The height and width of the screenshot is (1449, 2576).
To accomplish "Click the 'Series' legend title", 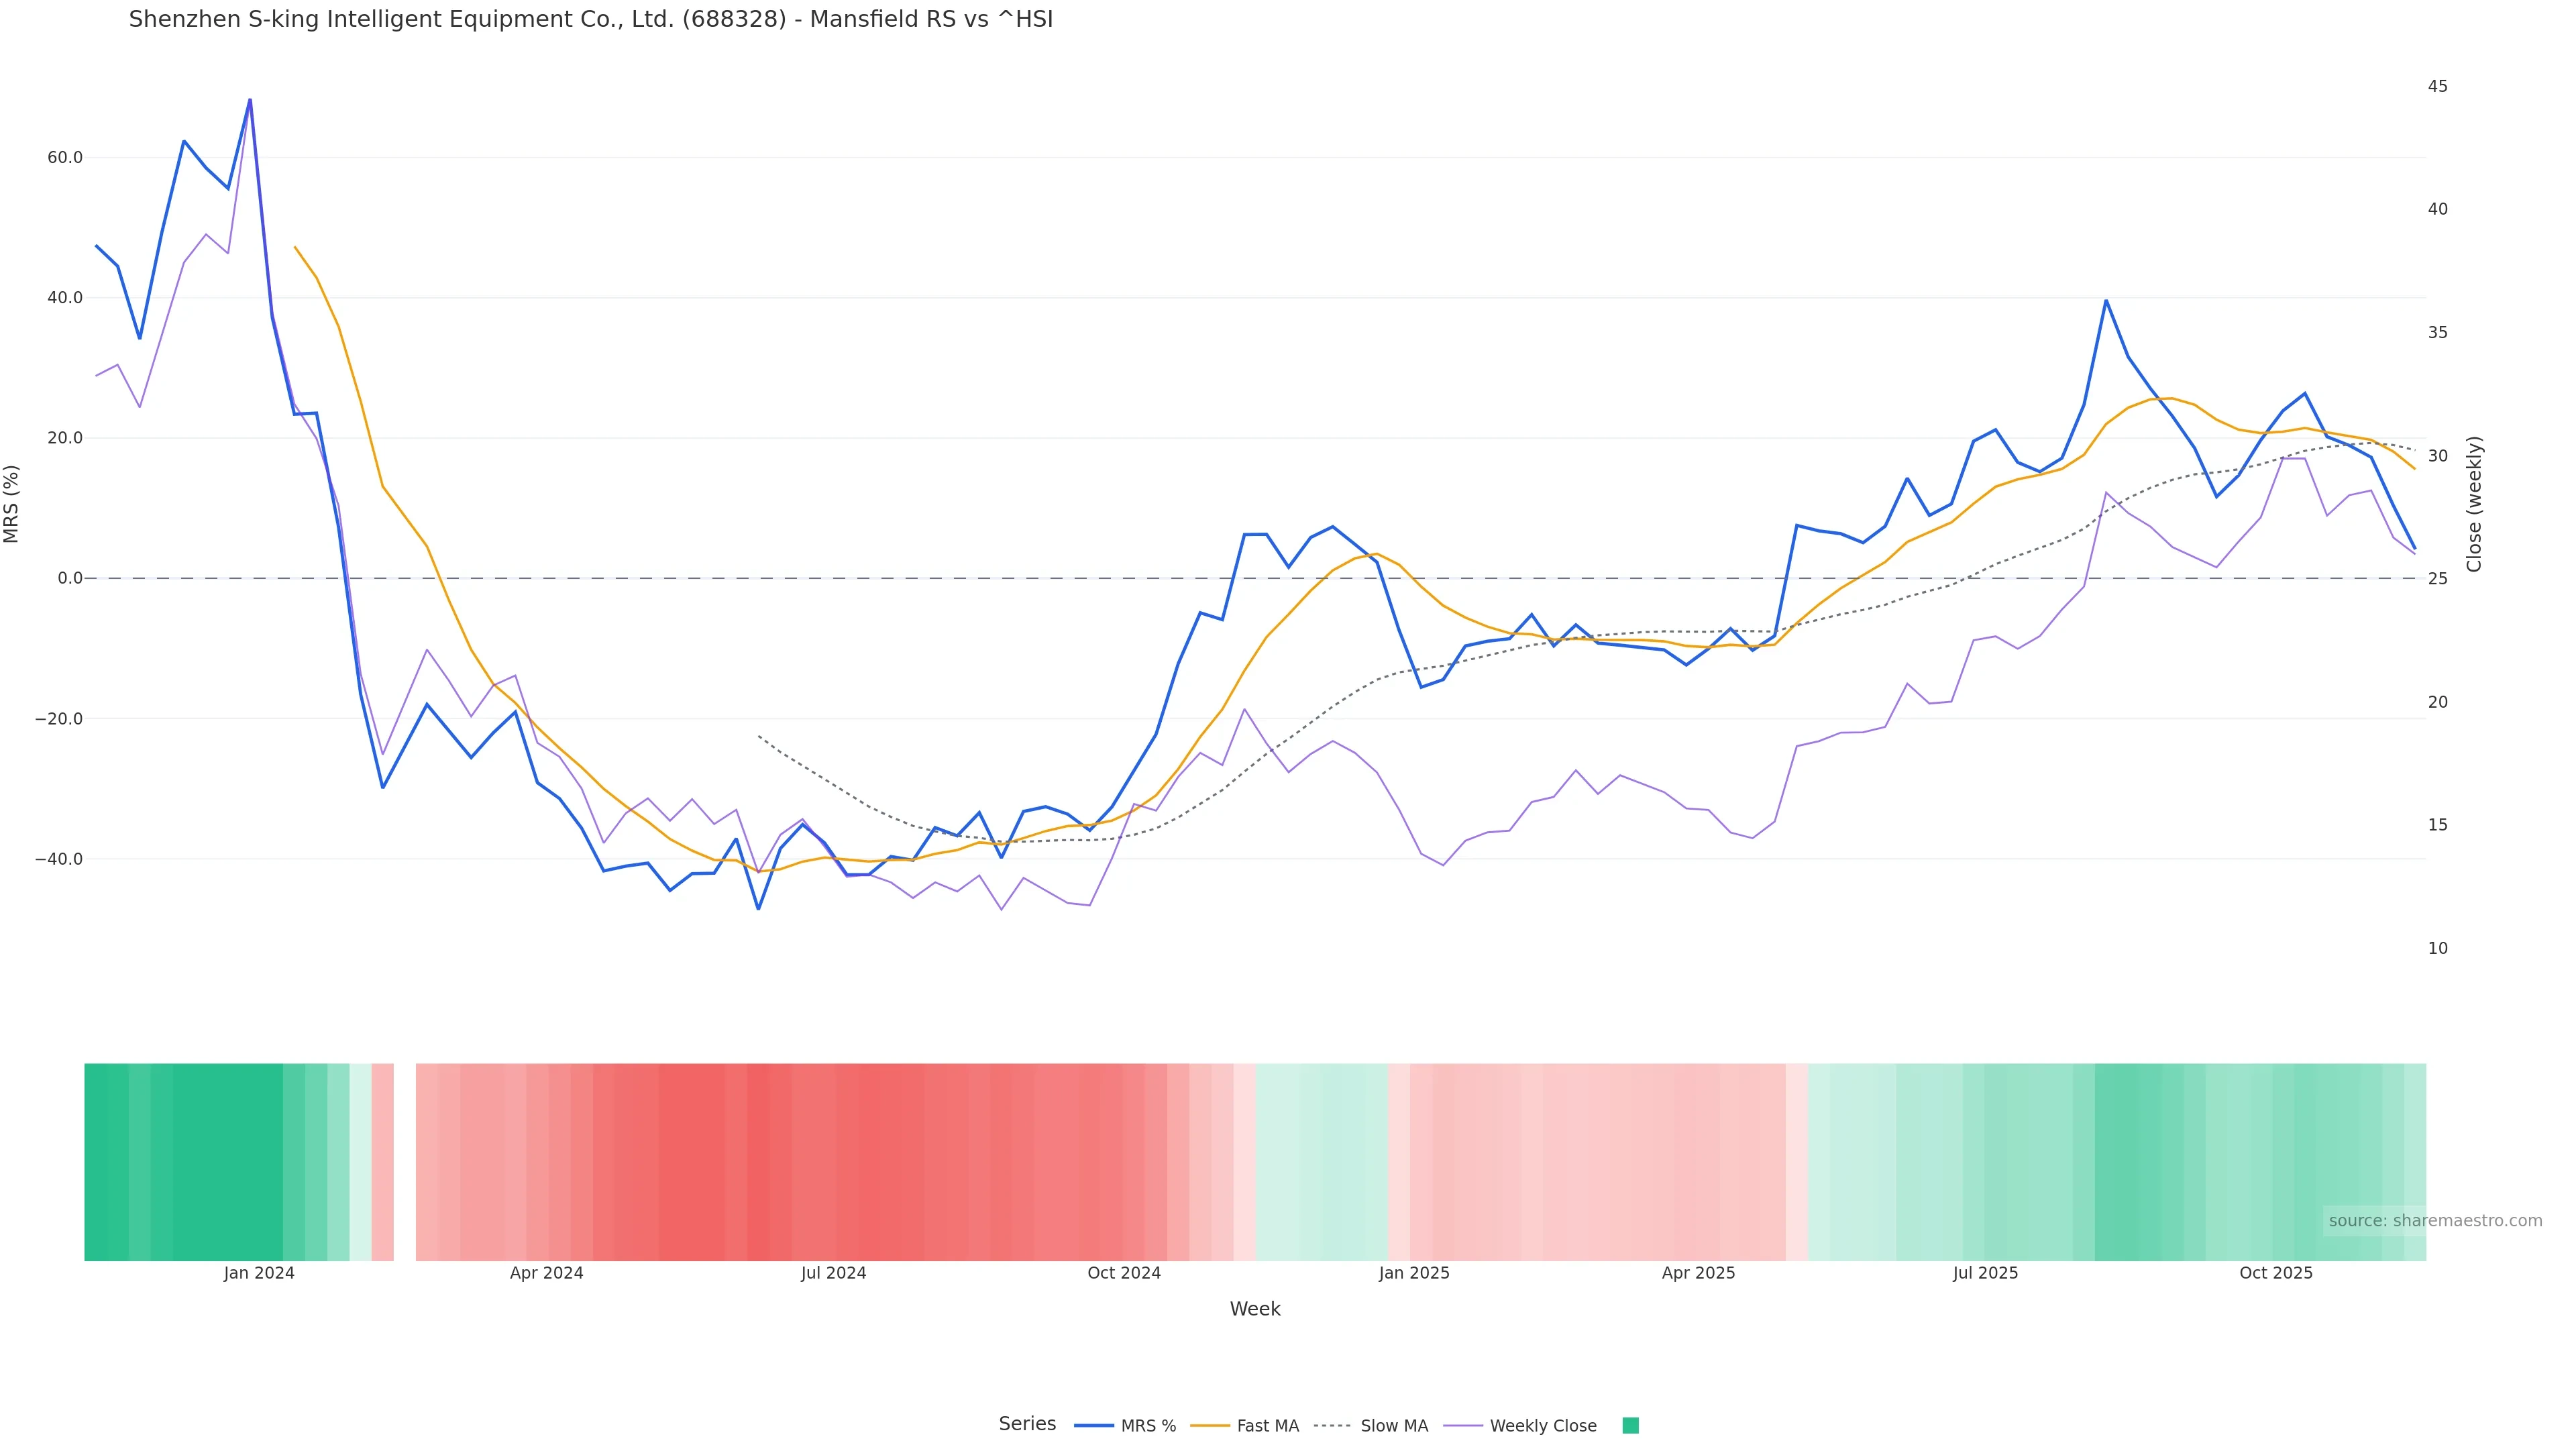I will (1027, 1423).
